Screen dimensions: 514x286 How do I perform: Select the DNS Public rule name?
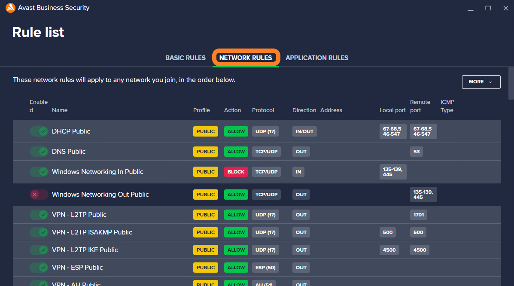tap(69, 152)
